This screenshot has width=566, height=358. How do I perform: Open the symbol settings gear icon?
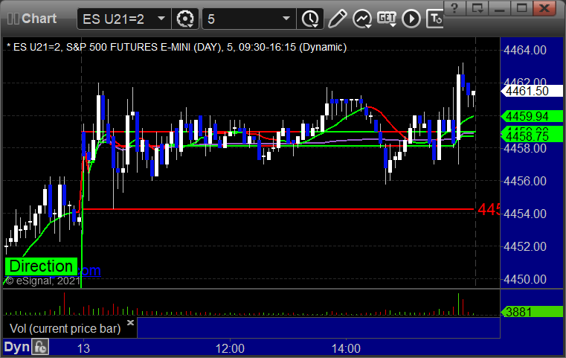[x=184, y=19]
